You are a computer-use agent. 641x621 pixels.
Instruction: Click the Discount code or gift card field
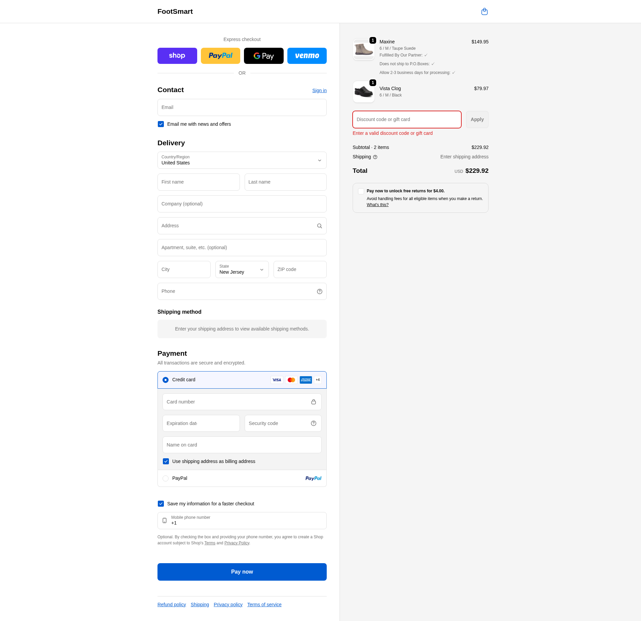[x=406, y=120]
